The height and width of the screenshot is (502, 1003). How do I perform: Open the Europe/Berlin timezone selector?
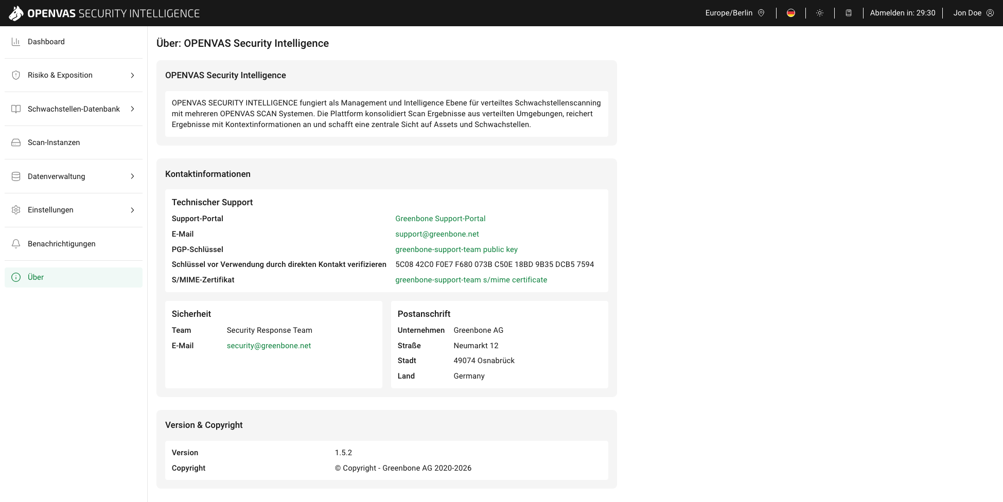735,13
